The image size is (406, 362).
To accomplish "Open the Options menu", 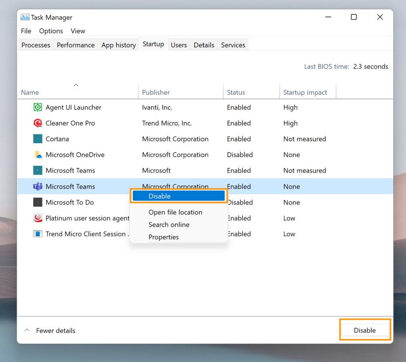I will (x=51, y=31).
